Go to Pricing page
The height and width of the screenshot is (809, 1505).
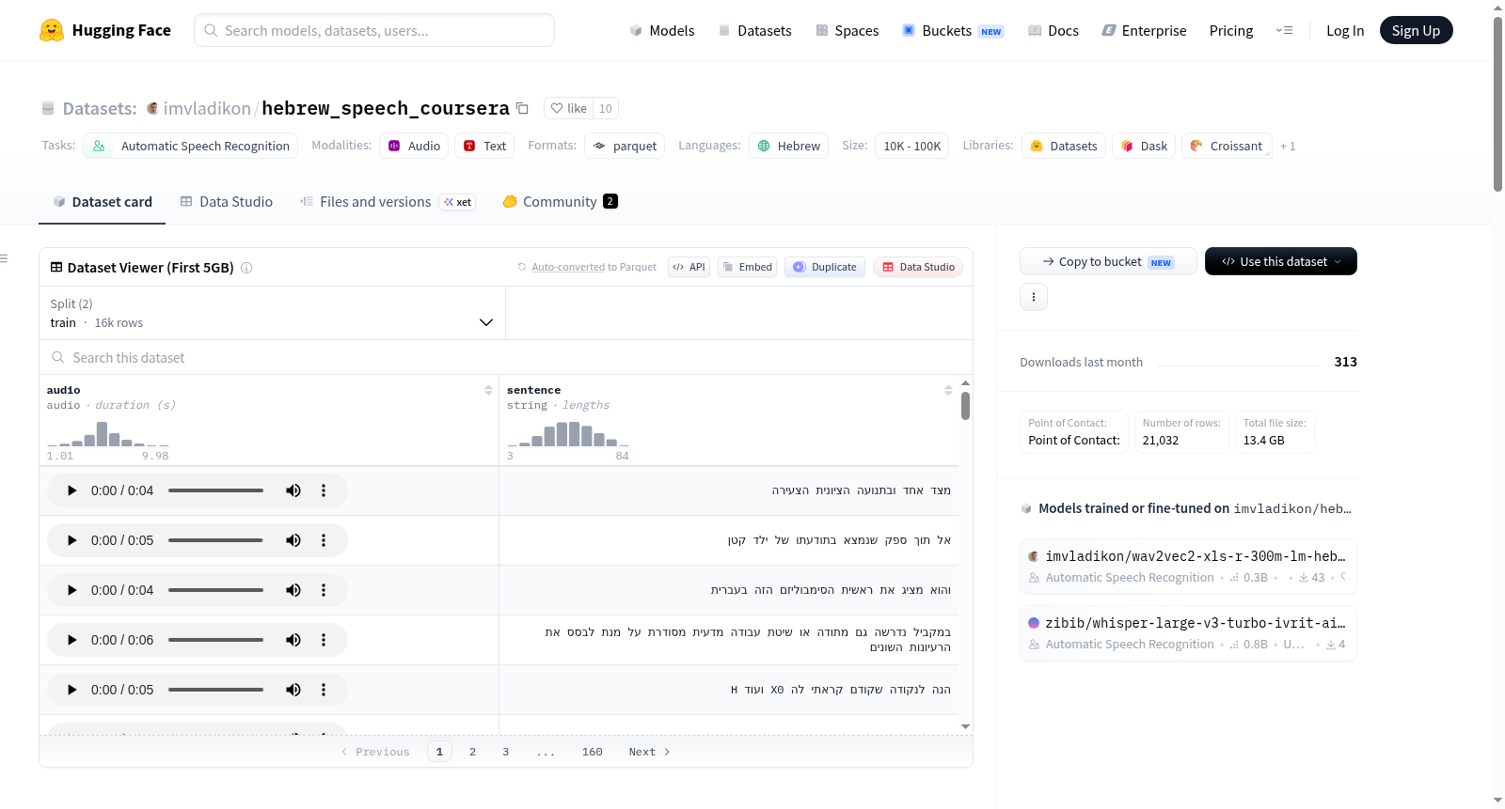[x=1231, y=30]
